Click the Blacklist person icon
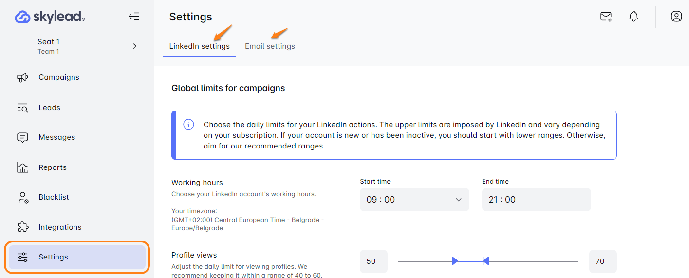This screenshot has height=278, width=689. (x=22, y=197)
